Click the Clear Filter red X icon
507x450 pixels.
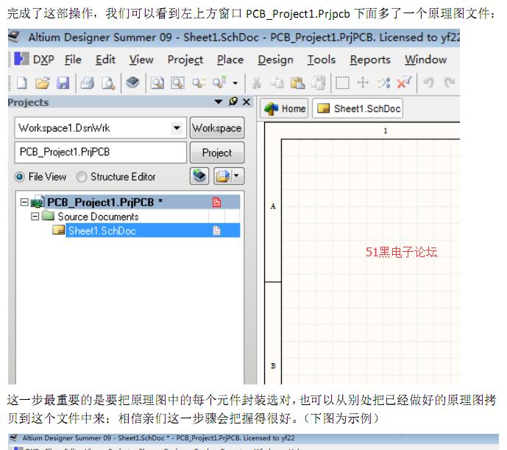[404, 82]
